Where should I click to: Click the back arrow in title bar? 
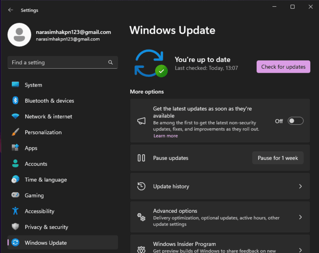[x=10, y=10]
